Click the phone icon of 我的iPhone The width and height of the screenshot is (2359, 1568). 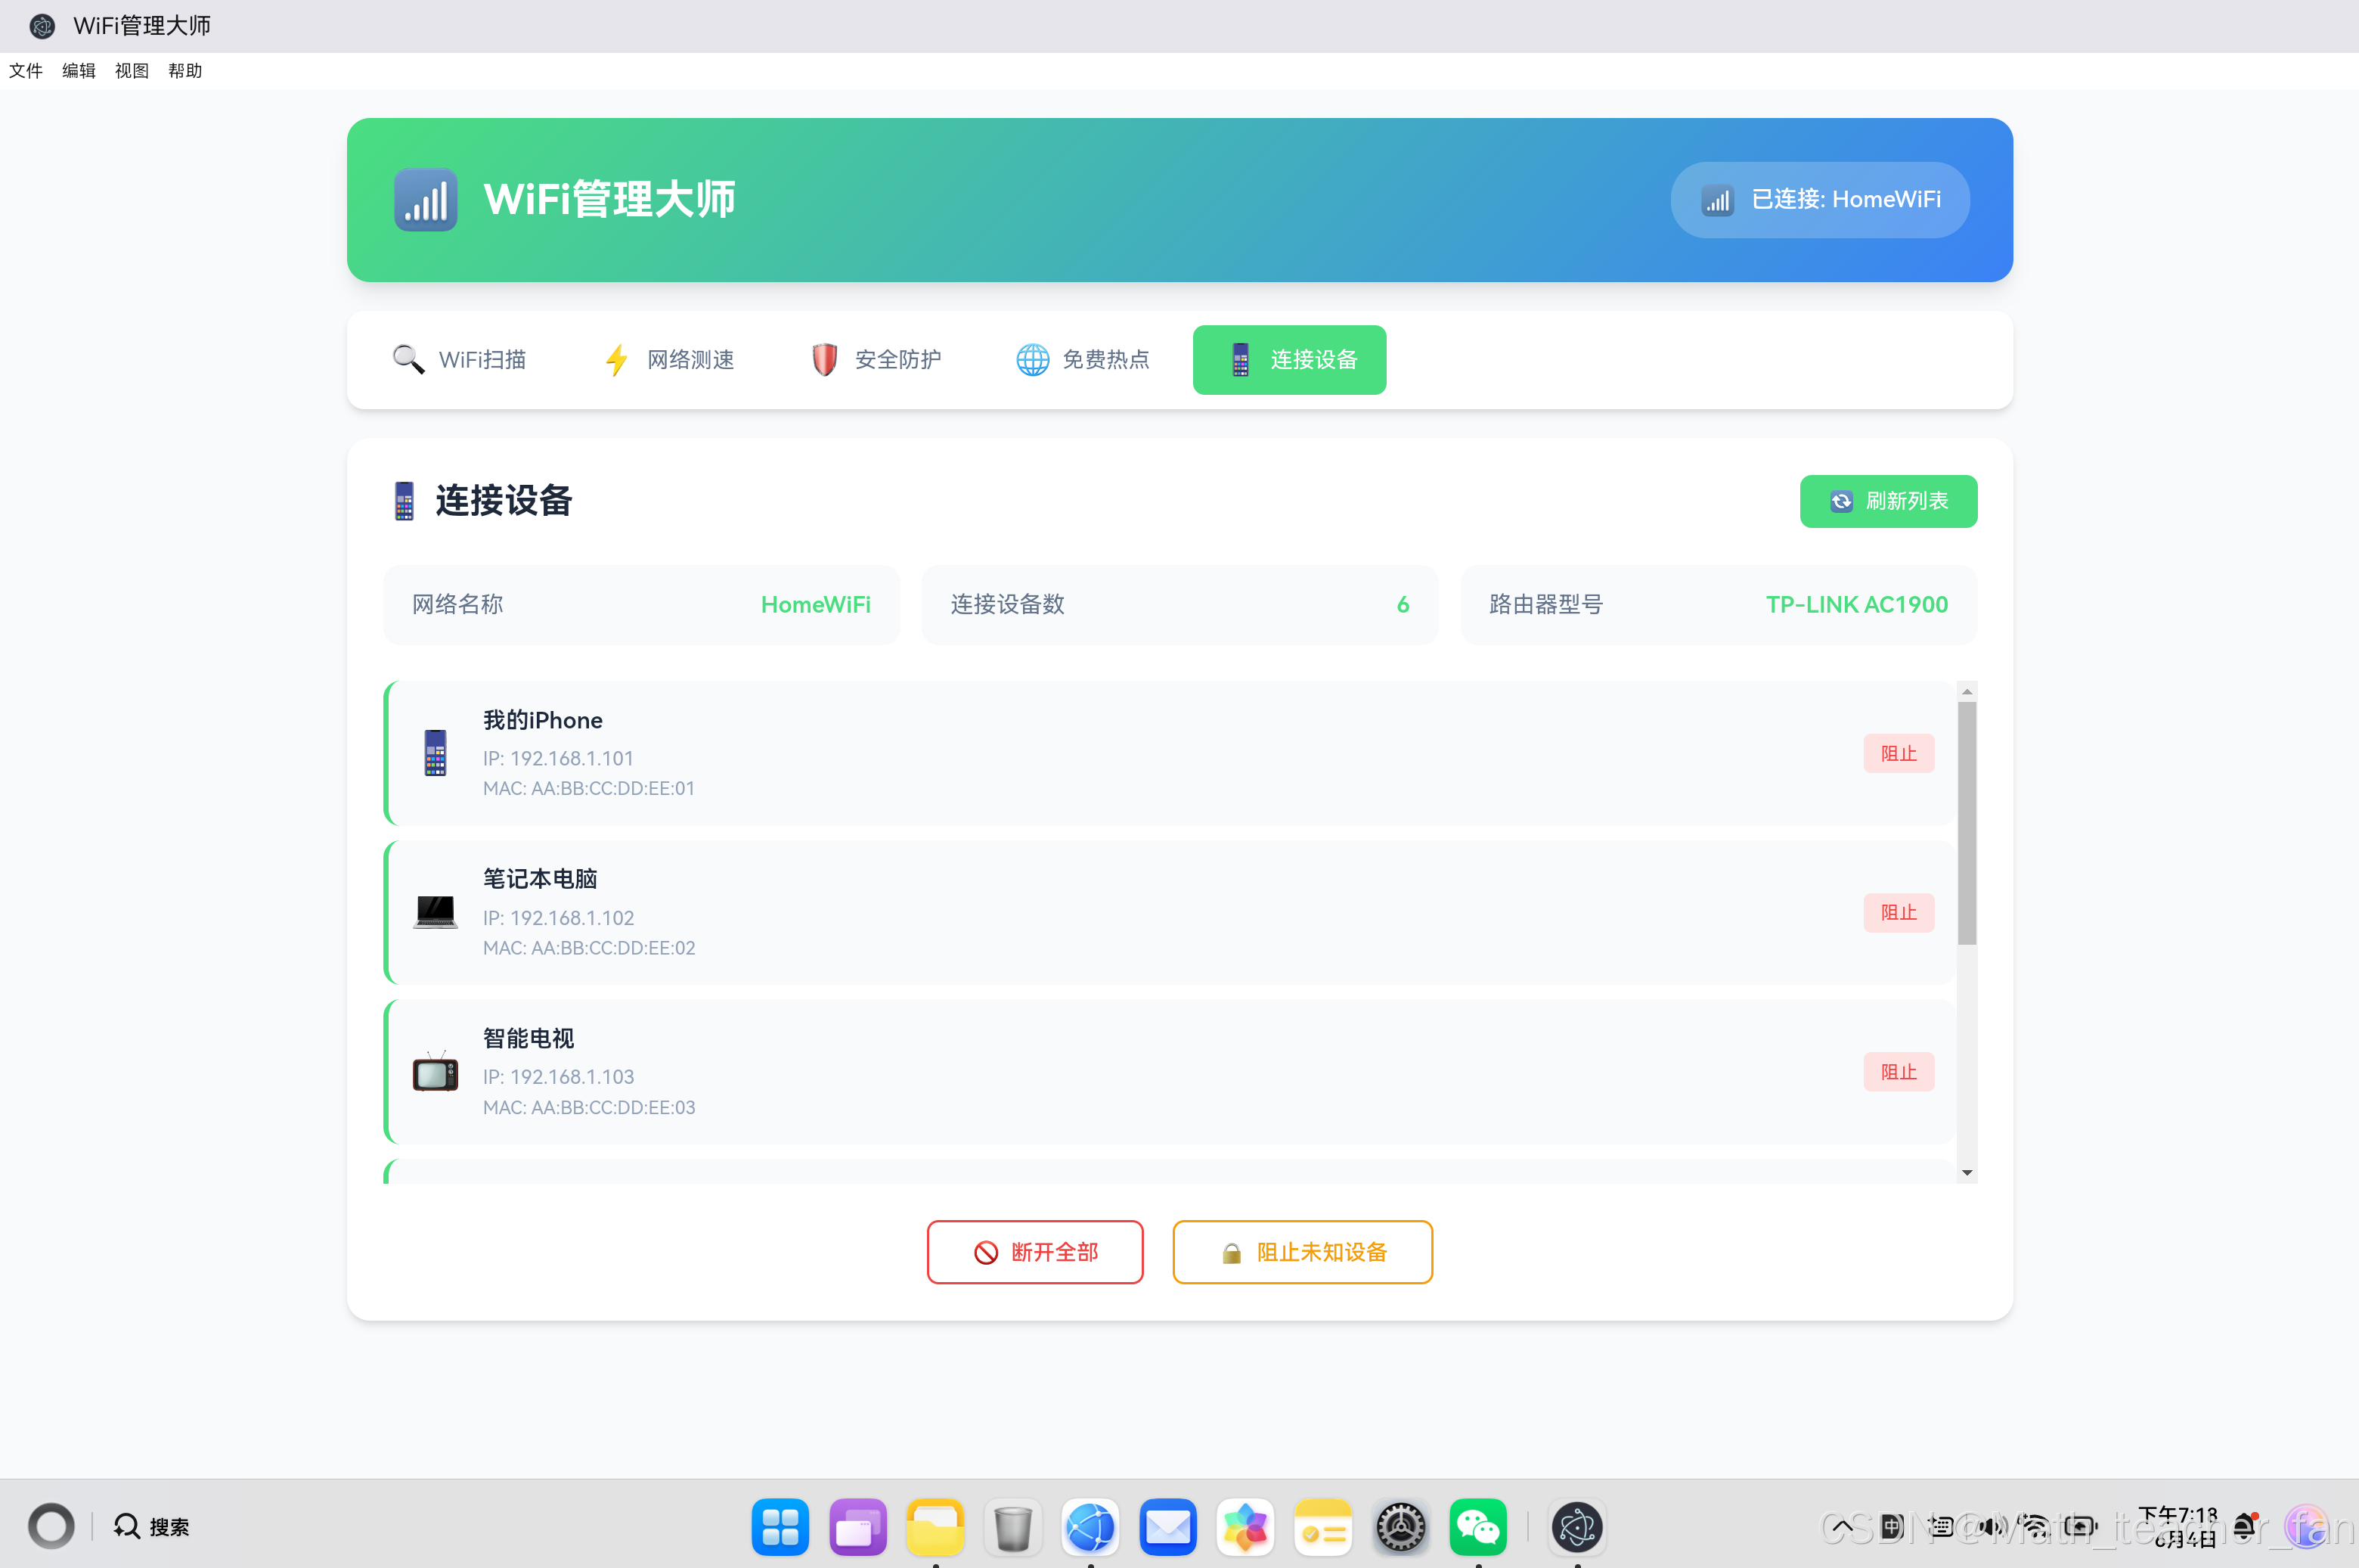[436, 753]
